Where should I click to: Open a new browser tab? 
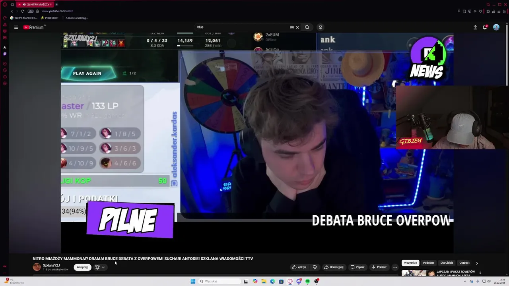click(56, 4)
